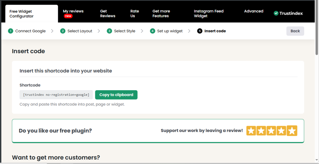Click the third review star

click(271, 131)
